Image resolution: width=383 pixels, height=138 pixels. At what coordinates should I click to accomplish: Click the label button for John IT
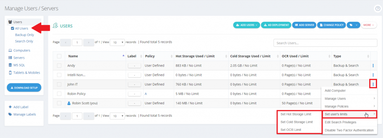134,84
